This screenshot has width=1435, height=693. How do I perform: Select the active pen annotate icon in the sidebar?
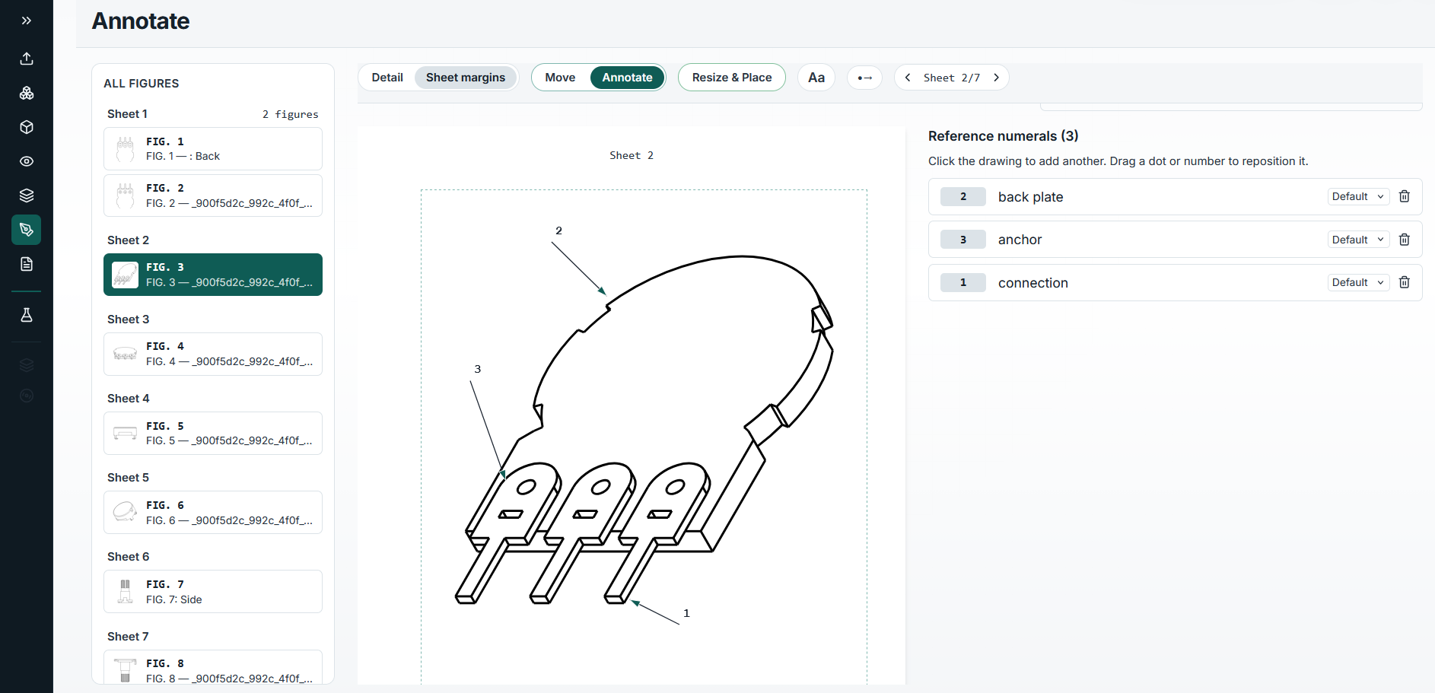pos(27,230)
